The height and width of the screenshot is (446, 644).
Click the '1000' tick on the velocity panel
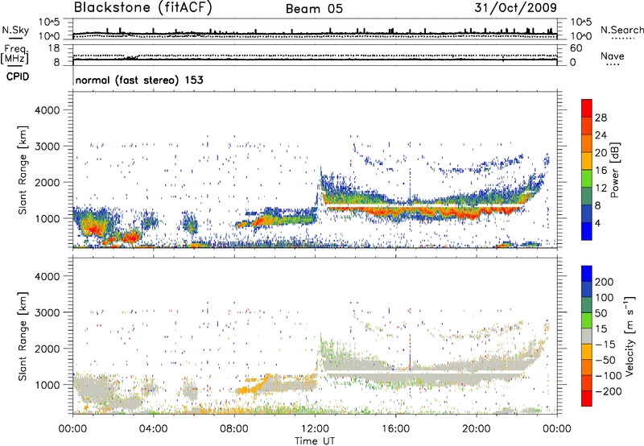47,385
